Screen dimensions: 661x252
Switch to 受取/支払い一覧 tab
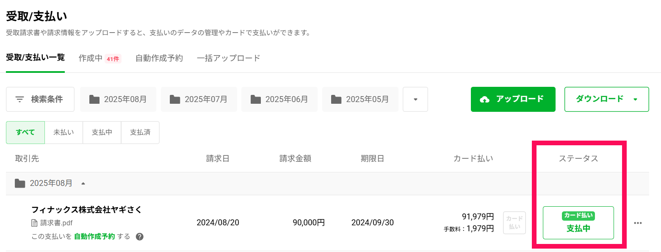coord(35,58)
